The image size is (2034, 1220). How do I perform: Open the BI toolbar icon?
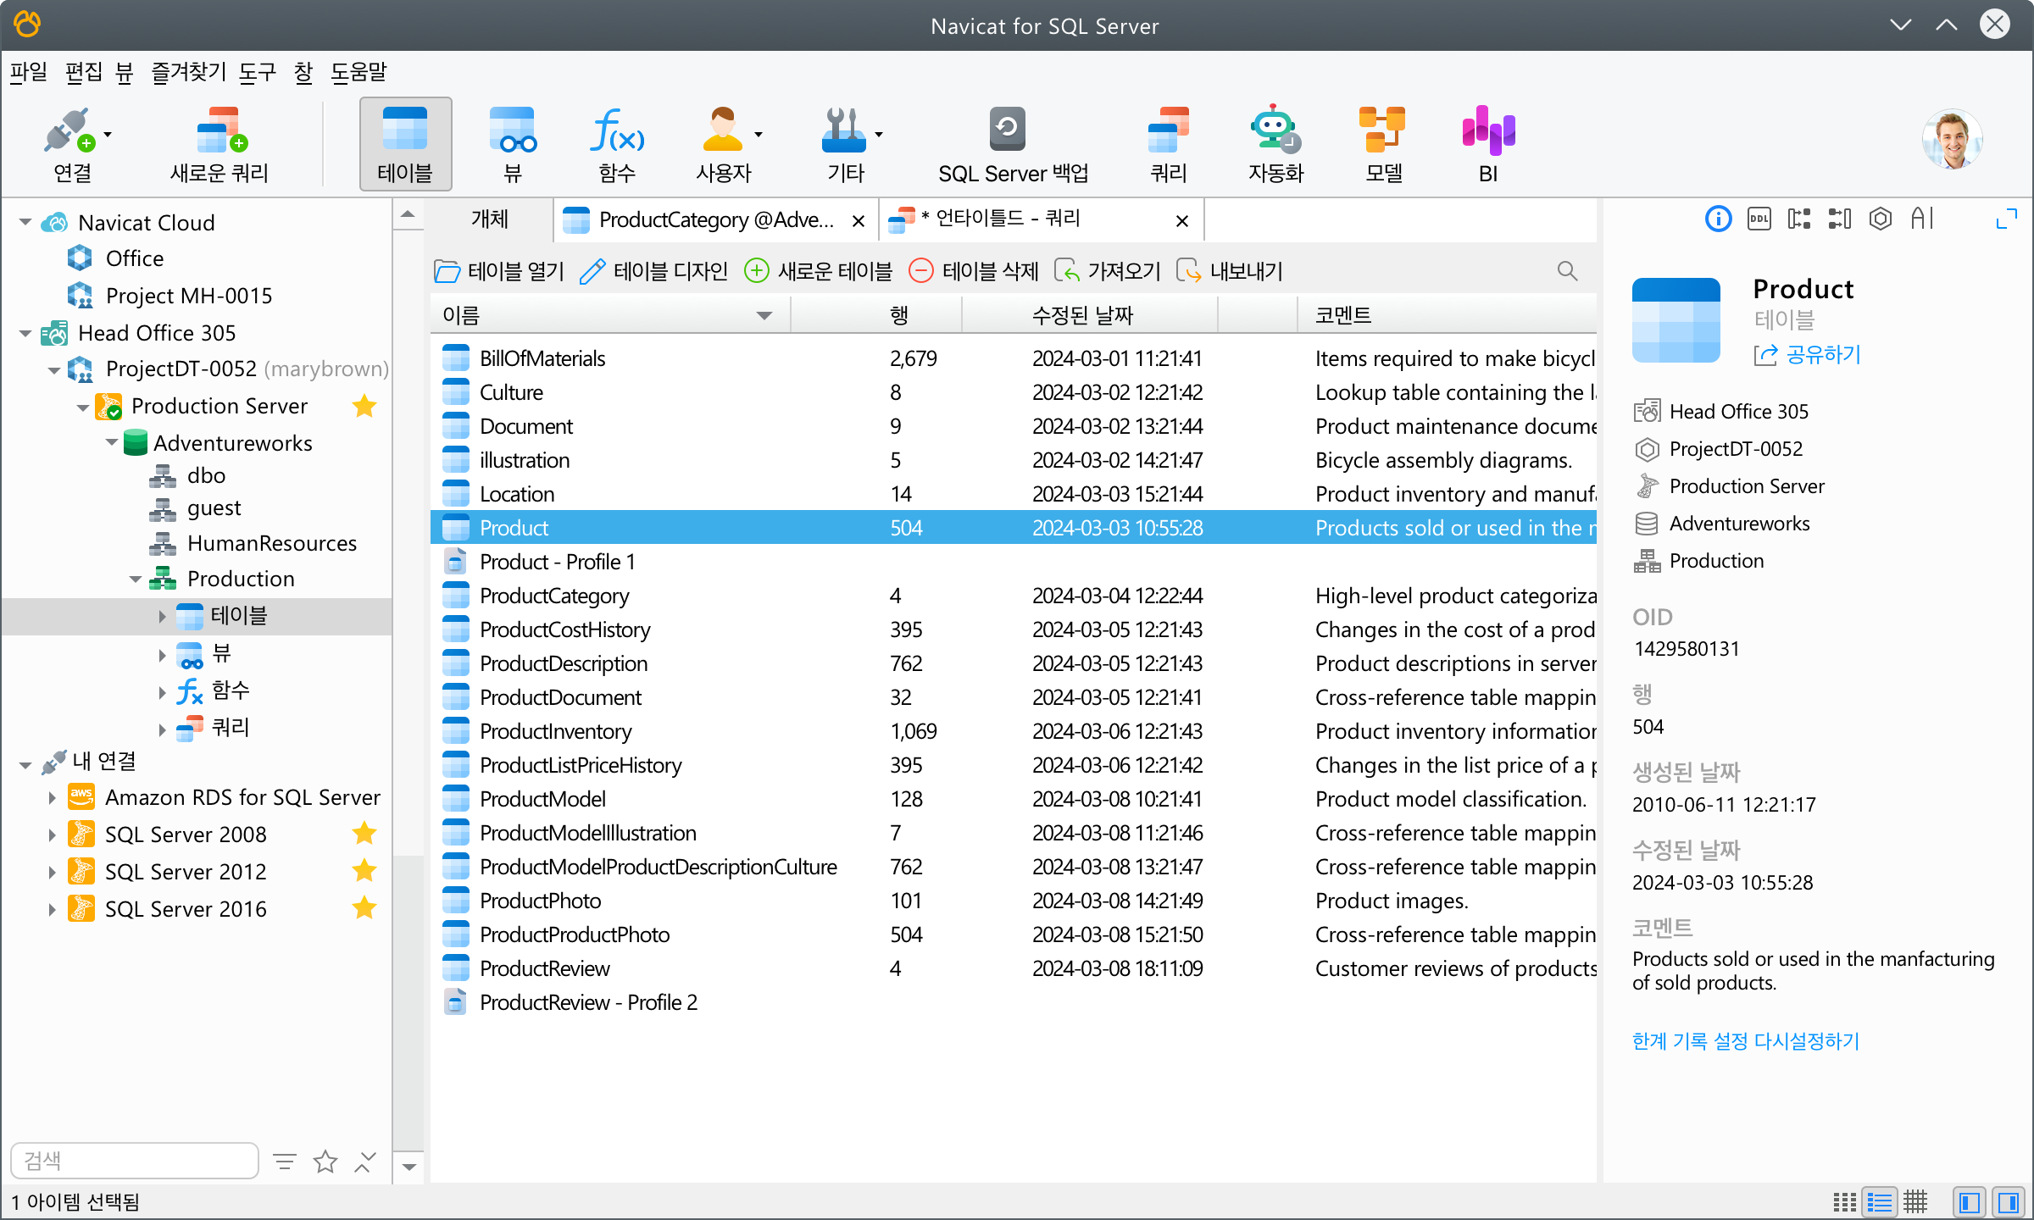(x=1488, y=144)
